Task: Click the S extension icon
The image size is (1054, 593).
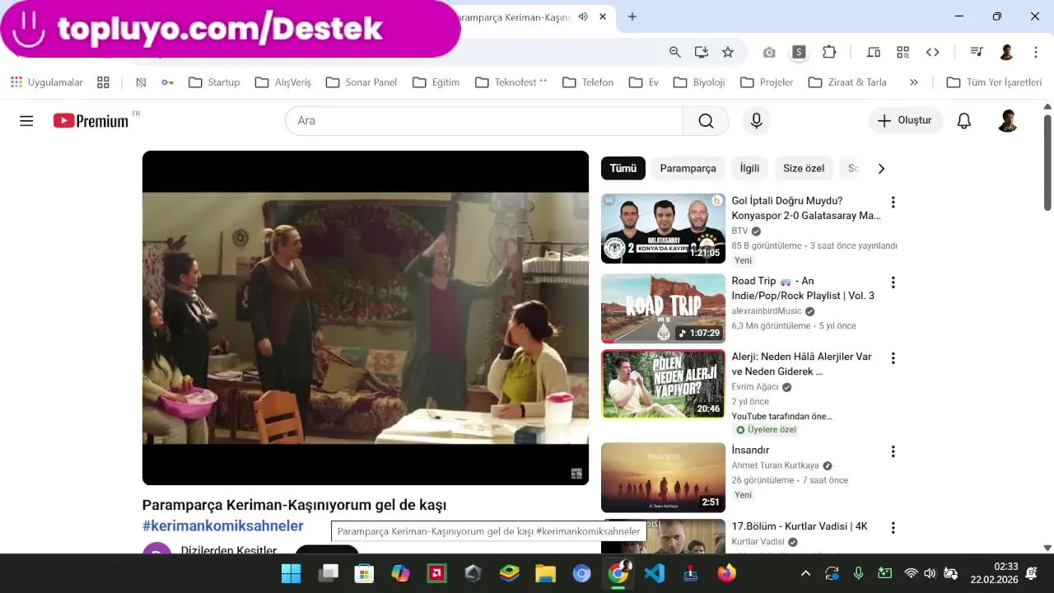Action: 799,52
